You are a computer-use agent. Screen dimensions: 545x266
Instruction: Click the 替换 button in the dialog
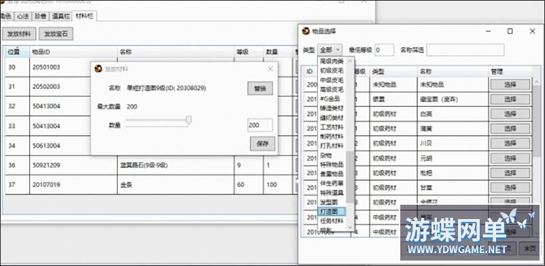(260, 88)
